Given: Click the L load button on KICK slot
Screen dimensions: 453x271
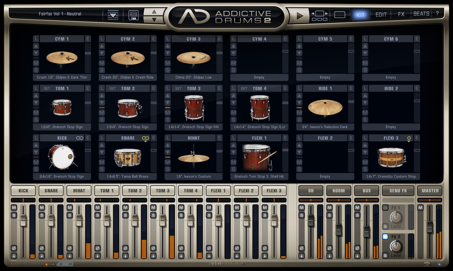Looking at the screenshot, I should [36, 138].
